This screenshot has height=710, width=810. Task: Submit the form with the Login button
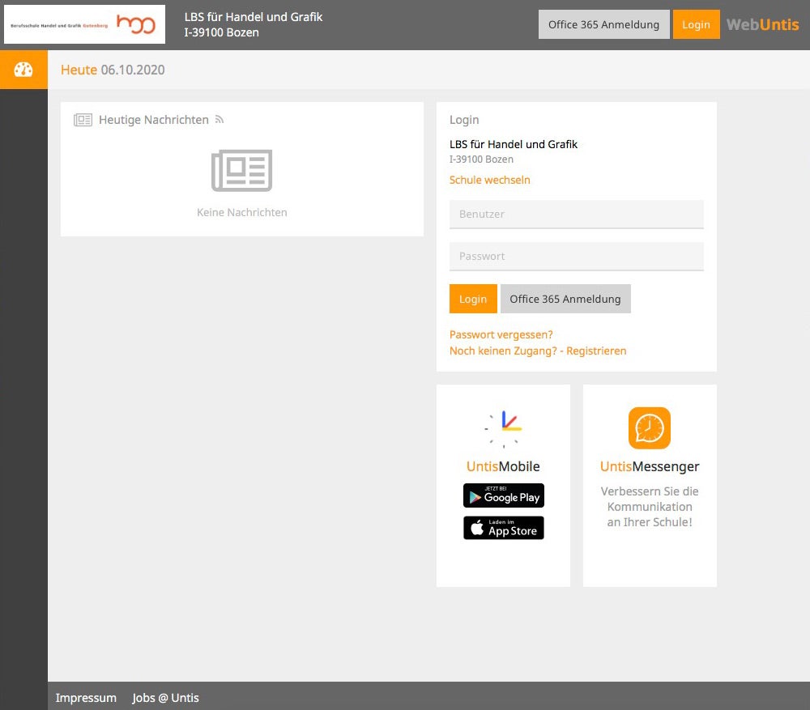point(473,299)
